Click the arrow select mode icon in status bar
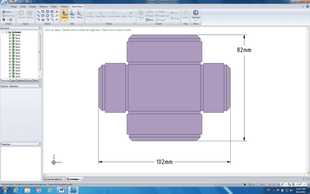The image size is (310, 194). [250, 184]
